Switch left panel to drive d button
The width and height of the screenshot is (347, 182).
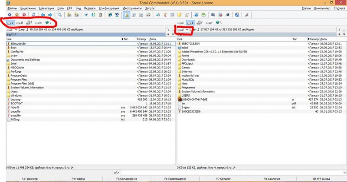pyautogui.click(x=20, y=23)
